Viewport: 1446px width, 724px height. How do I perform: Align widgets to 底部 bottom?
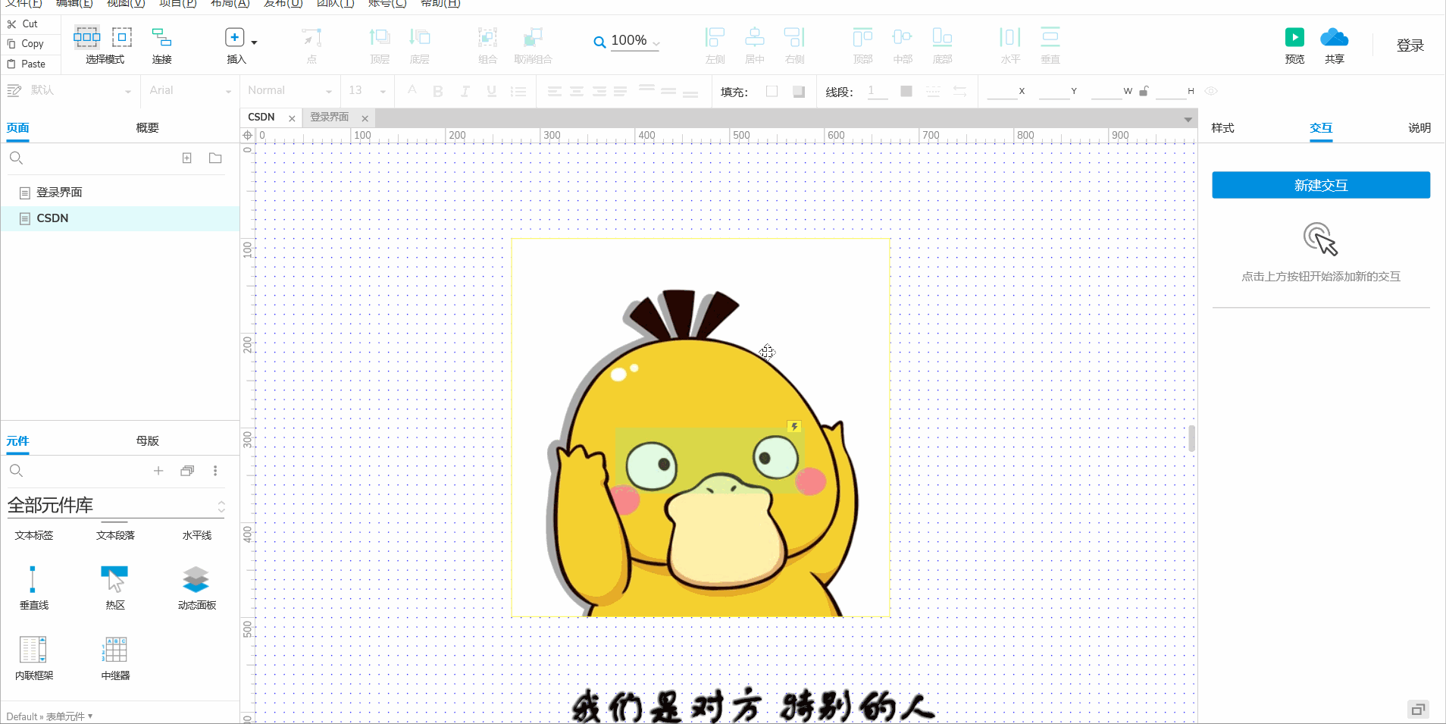(942, 45)
